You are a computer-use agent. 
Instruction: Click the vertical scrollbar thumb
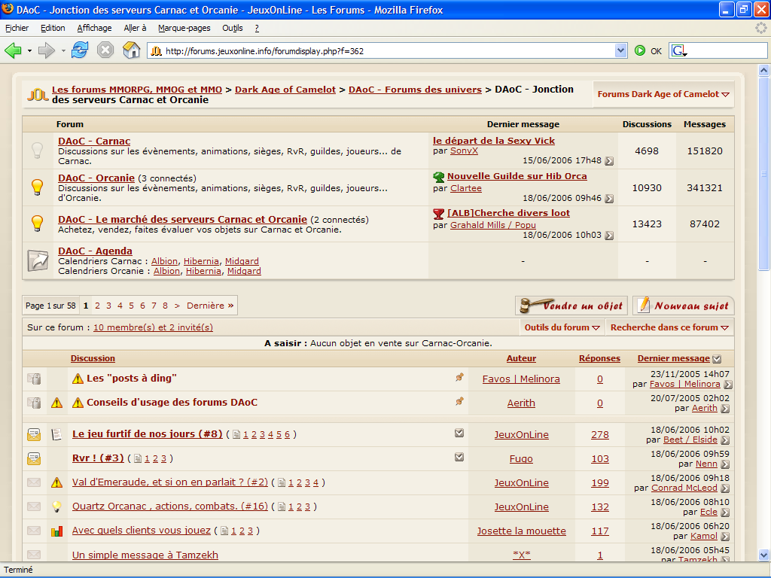763,174
